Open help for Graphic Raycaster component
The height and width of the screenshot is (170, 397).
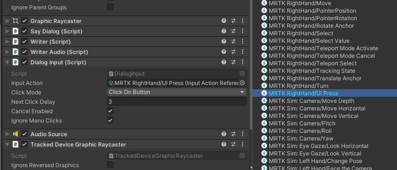223,21
